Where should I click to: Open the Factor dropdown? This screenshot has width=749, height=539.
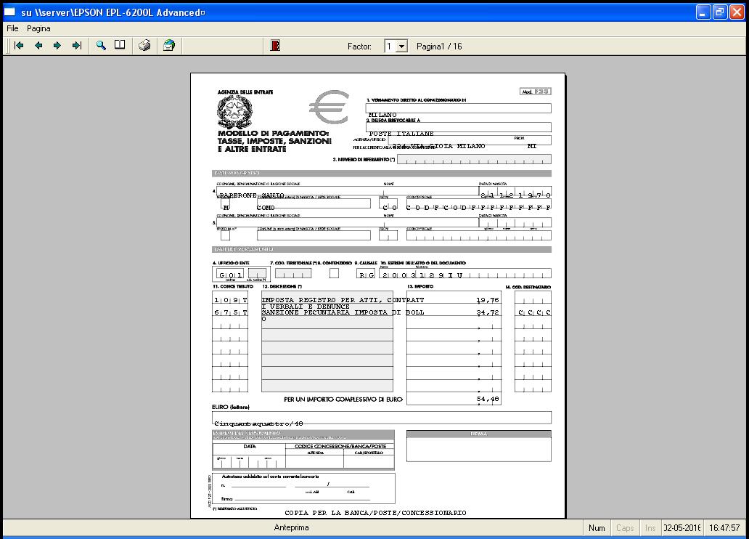[402, 46]
